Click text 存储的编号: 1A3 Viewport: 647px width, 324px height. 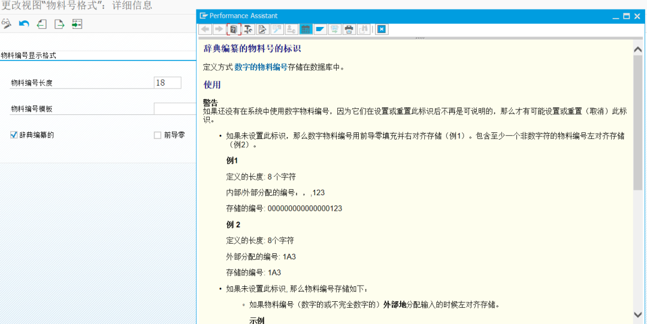pyautogui.click(x=254, y=273)
